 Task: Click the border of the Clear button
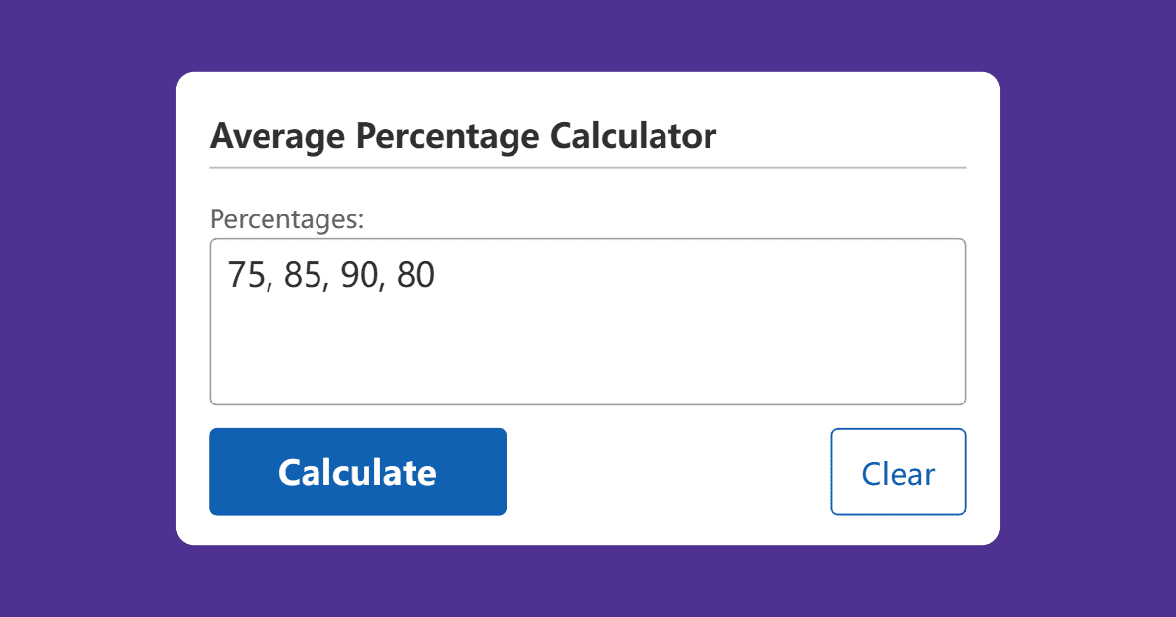click(x=899, y=428)
